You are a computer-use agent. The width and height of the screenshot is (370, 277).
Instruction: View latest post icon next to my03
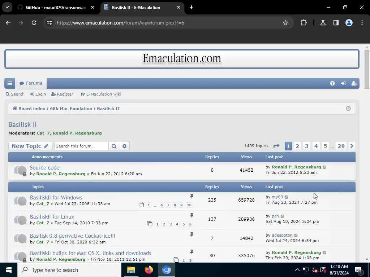click(286, 197)
